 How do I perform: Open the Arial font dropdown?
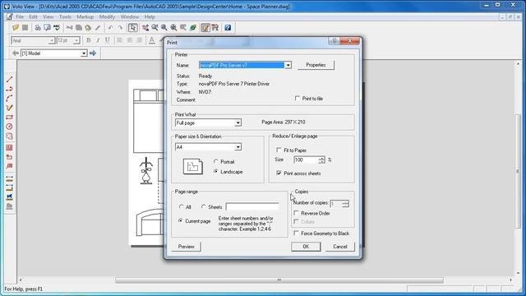(x=51, y=40)
